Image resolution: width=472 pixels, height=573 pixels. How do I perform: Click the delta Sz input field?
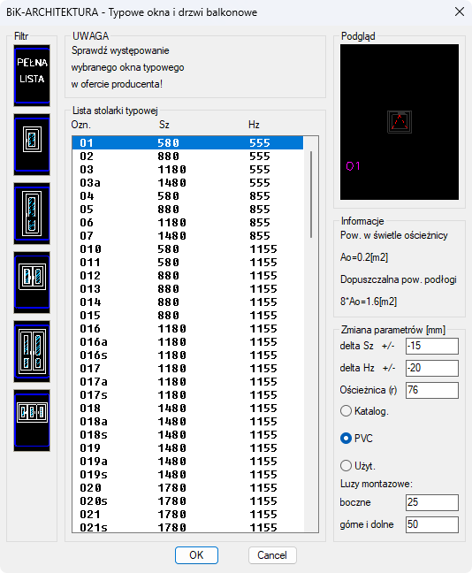click(432, 346)
